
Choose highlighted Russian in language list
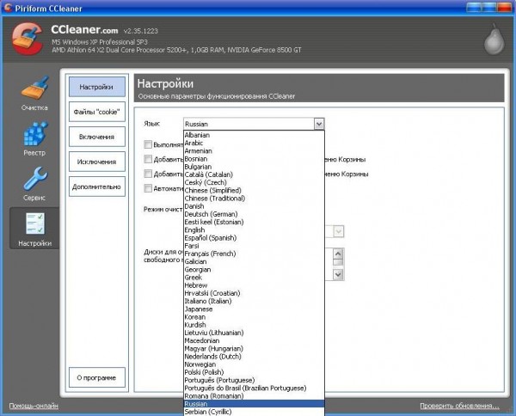254,403
